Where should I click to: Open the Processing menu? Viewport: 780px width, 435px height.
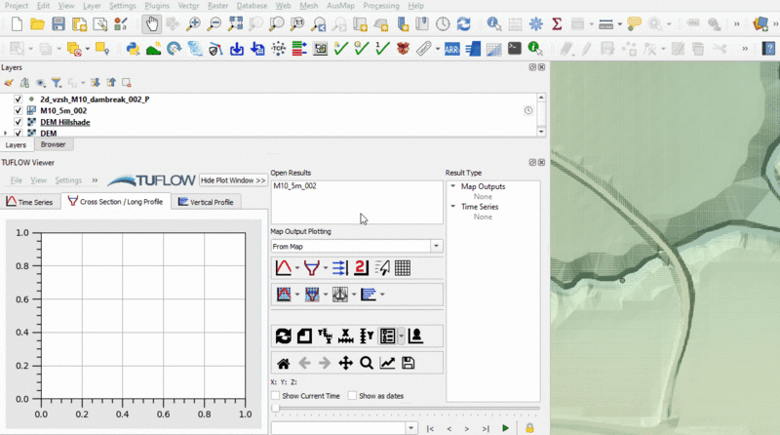tap(380, 6)
